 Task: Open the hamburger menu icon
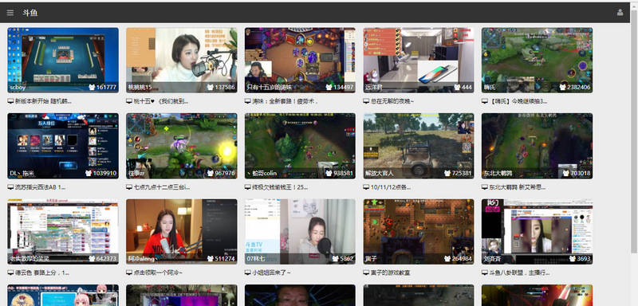coord(10,13)
